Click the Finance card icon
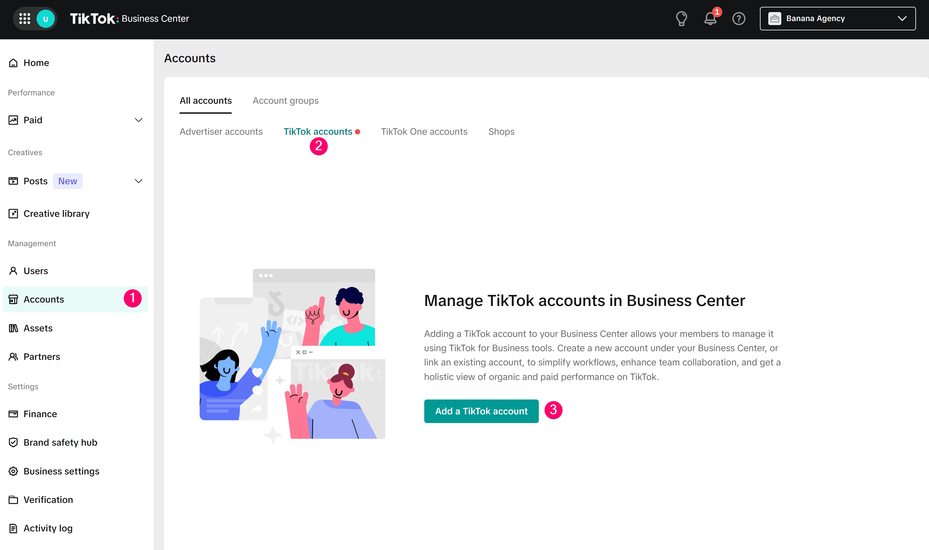This screenshot has width=929, height=550. click(x=13, y=414)
